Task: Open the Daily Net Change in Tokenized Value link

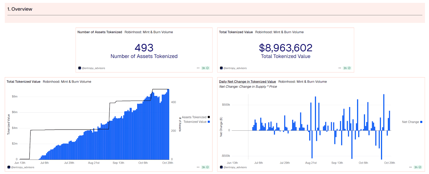Action: tap(247, 82)
